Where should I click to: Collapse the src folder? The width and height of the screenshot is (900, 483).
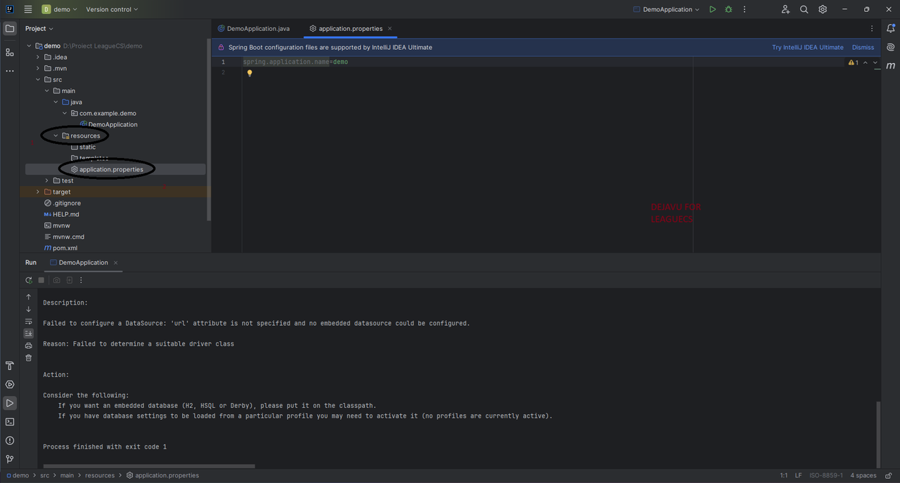click(38, 79)
